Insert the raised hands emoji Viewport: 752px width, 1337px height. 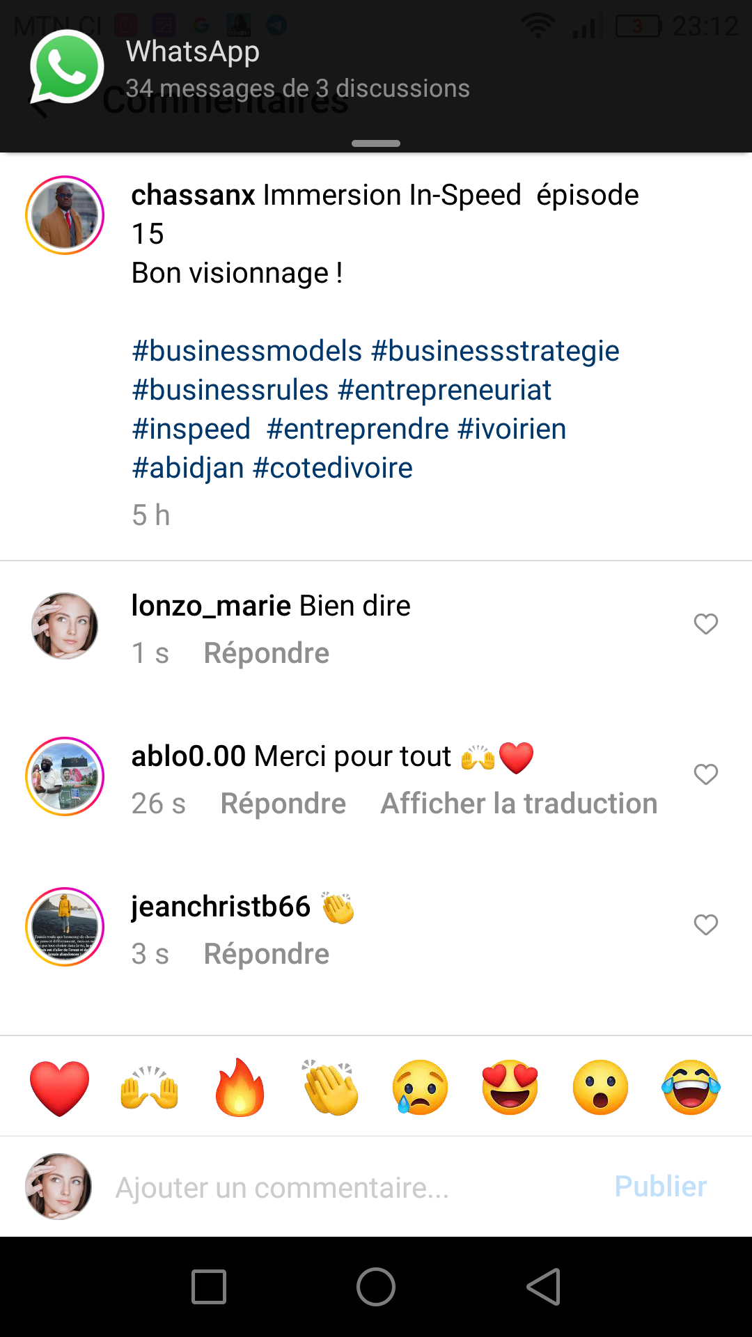tap(150, 1088)
